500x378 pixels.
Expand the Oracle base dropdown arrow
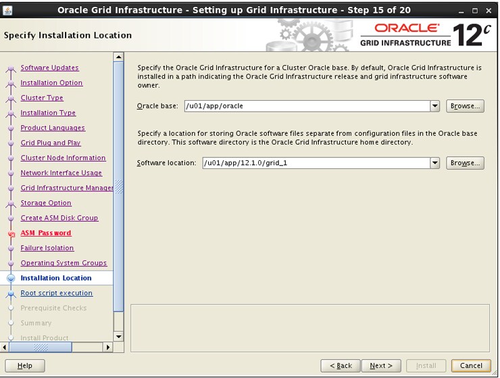click(x=435, y=106)
